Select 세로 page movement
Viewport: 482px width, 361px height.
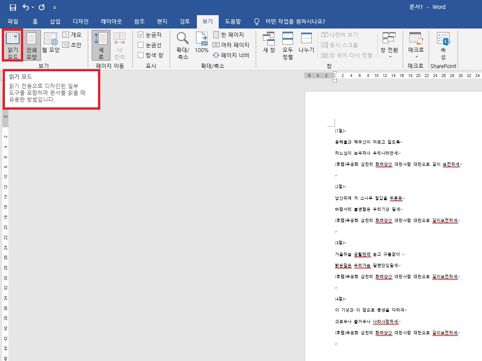(101, 45)
